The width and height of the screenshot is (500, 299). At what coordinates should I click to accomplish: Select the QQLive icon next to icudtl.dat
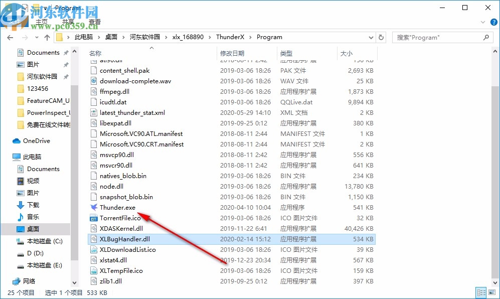point(93,102)
